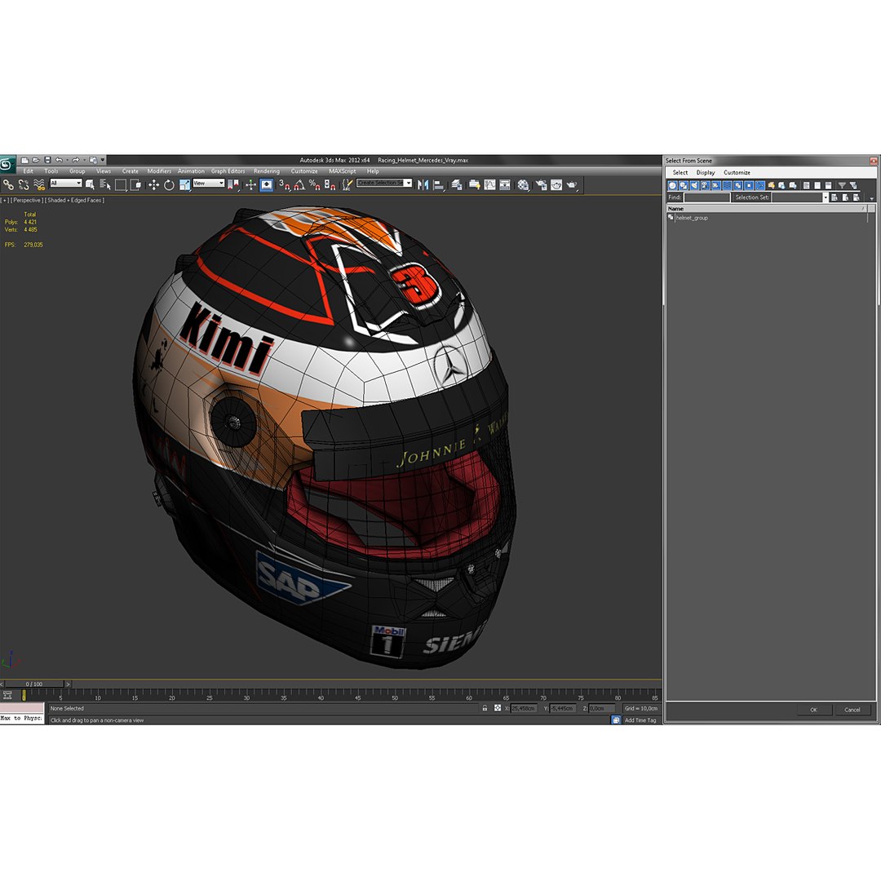Image resolution: width=881 pixels, height=881 pixels.
Task: Open the reference coordinate 'View' dropdown
Action: (x=209, y=184)
